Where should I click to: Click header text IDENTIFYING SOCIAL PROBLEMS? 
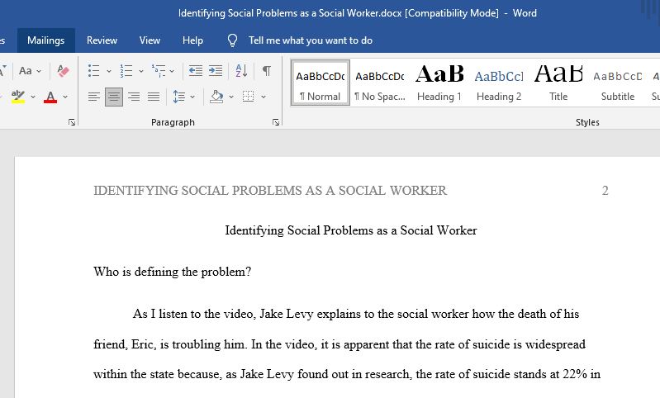pos(270,191)
